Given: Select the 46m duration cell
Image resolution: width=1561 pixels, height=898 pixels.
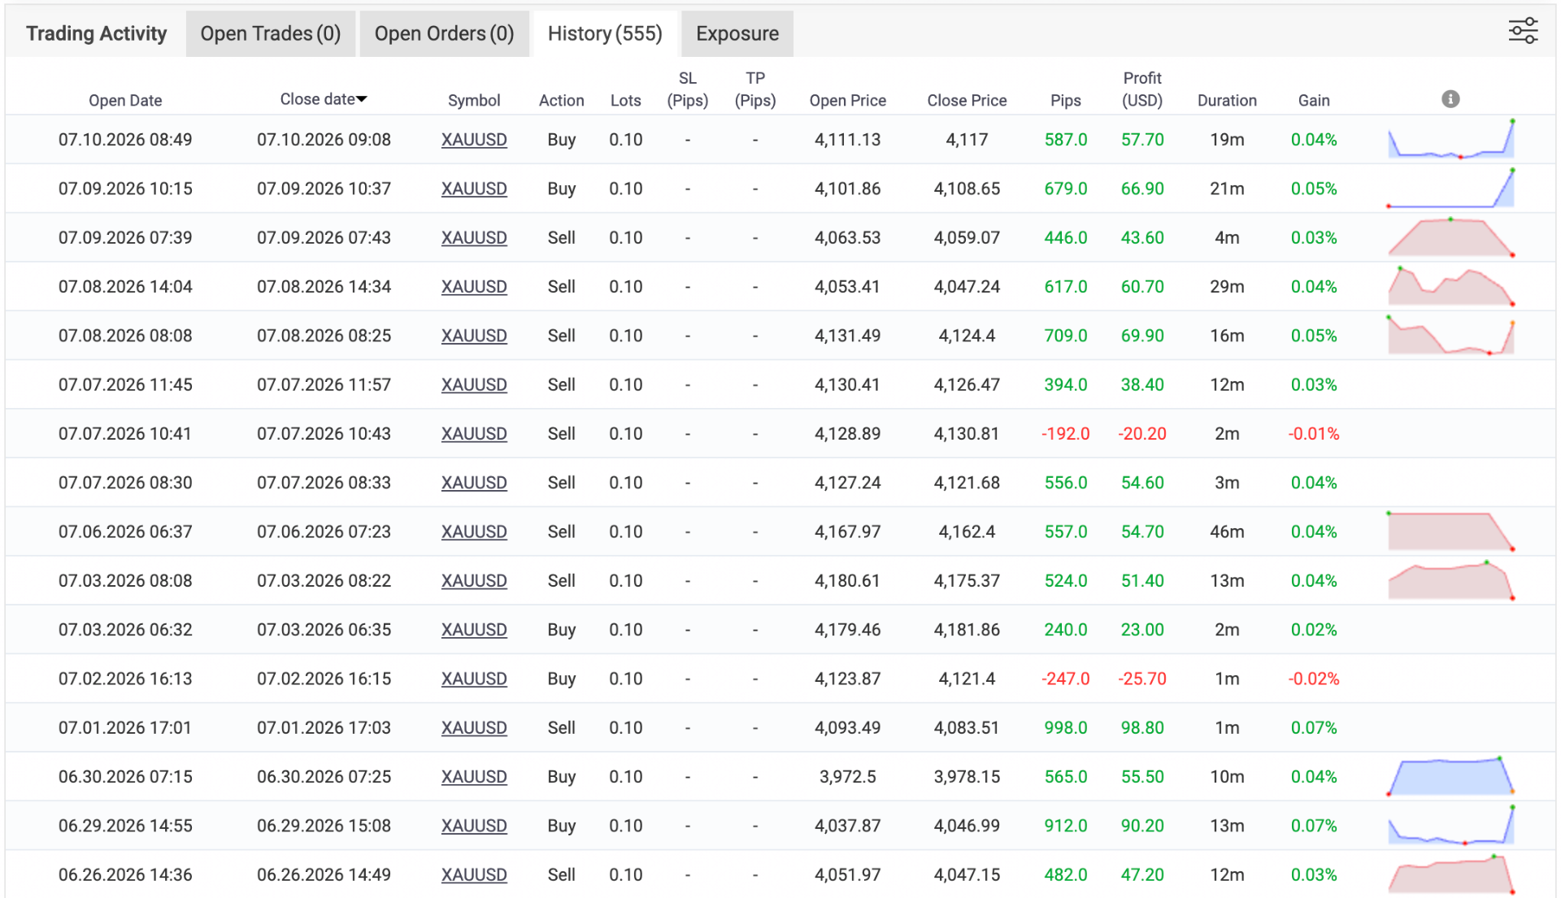Looking at the screenshot, I should click(1228, 532).
